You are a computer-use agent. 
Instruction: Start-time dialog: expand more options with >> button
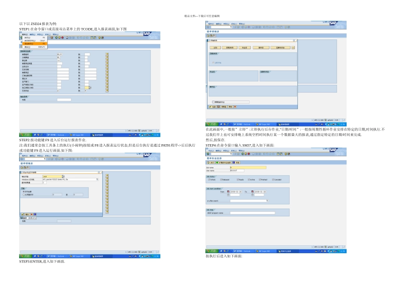(293, 47)
